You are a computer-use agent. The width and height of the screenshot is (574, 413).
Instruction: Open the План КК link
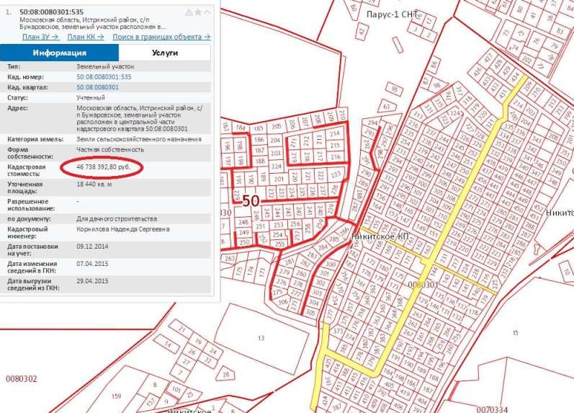85,36
